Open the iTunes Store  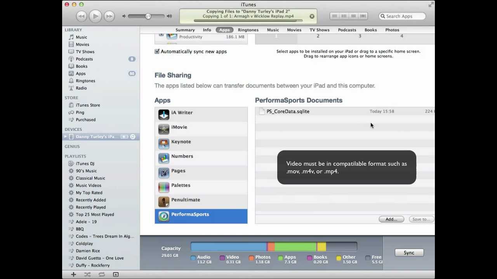click(x=88, y=105)
